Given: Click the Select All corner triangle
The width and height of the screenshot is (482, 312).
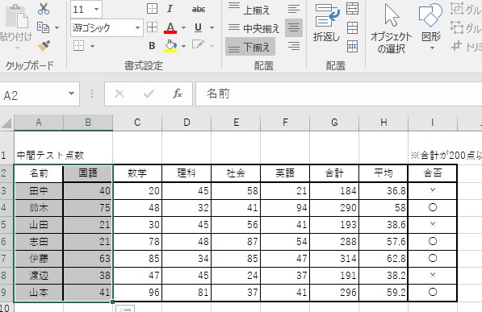Looking at the screenshot, I should point(6,123).
